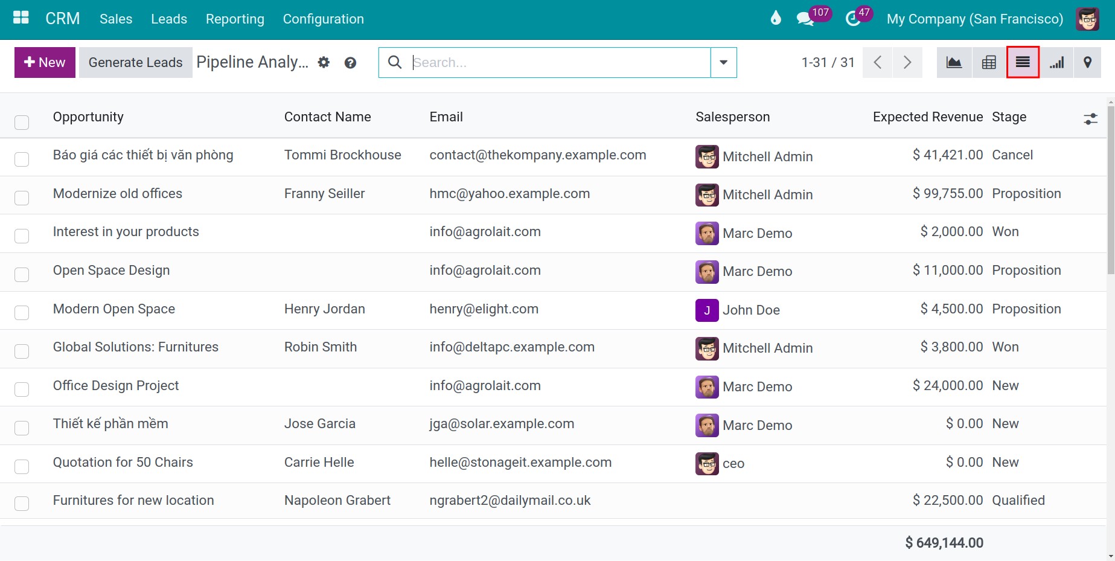1115x561 pixels.
Task: Click the New button
Action: coord(45,62)
